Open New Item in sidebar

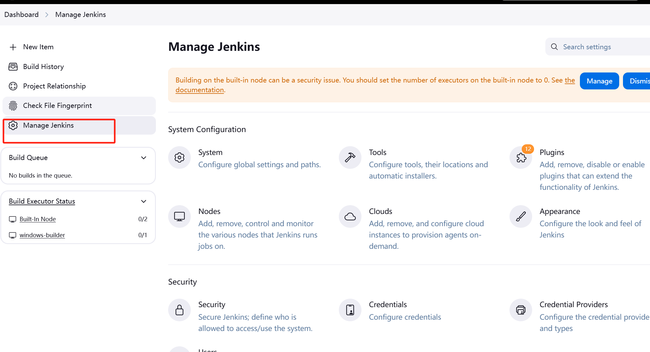(79, 47)
